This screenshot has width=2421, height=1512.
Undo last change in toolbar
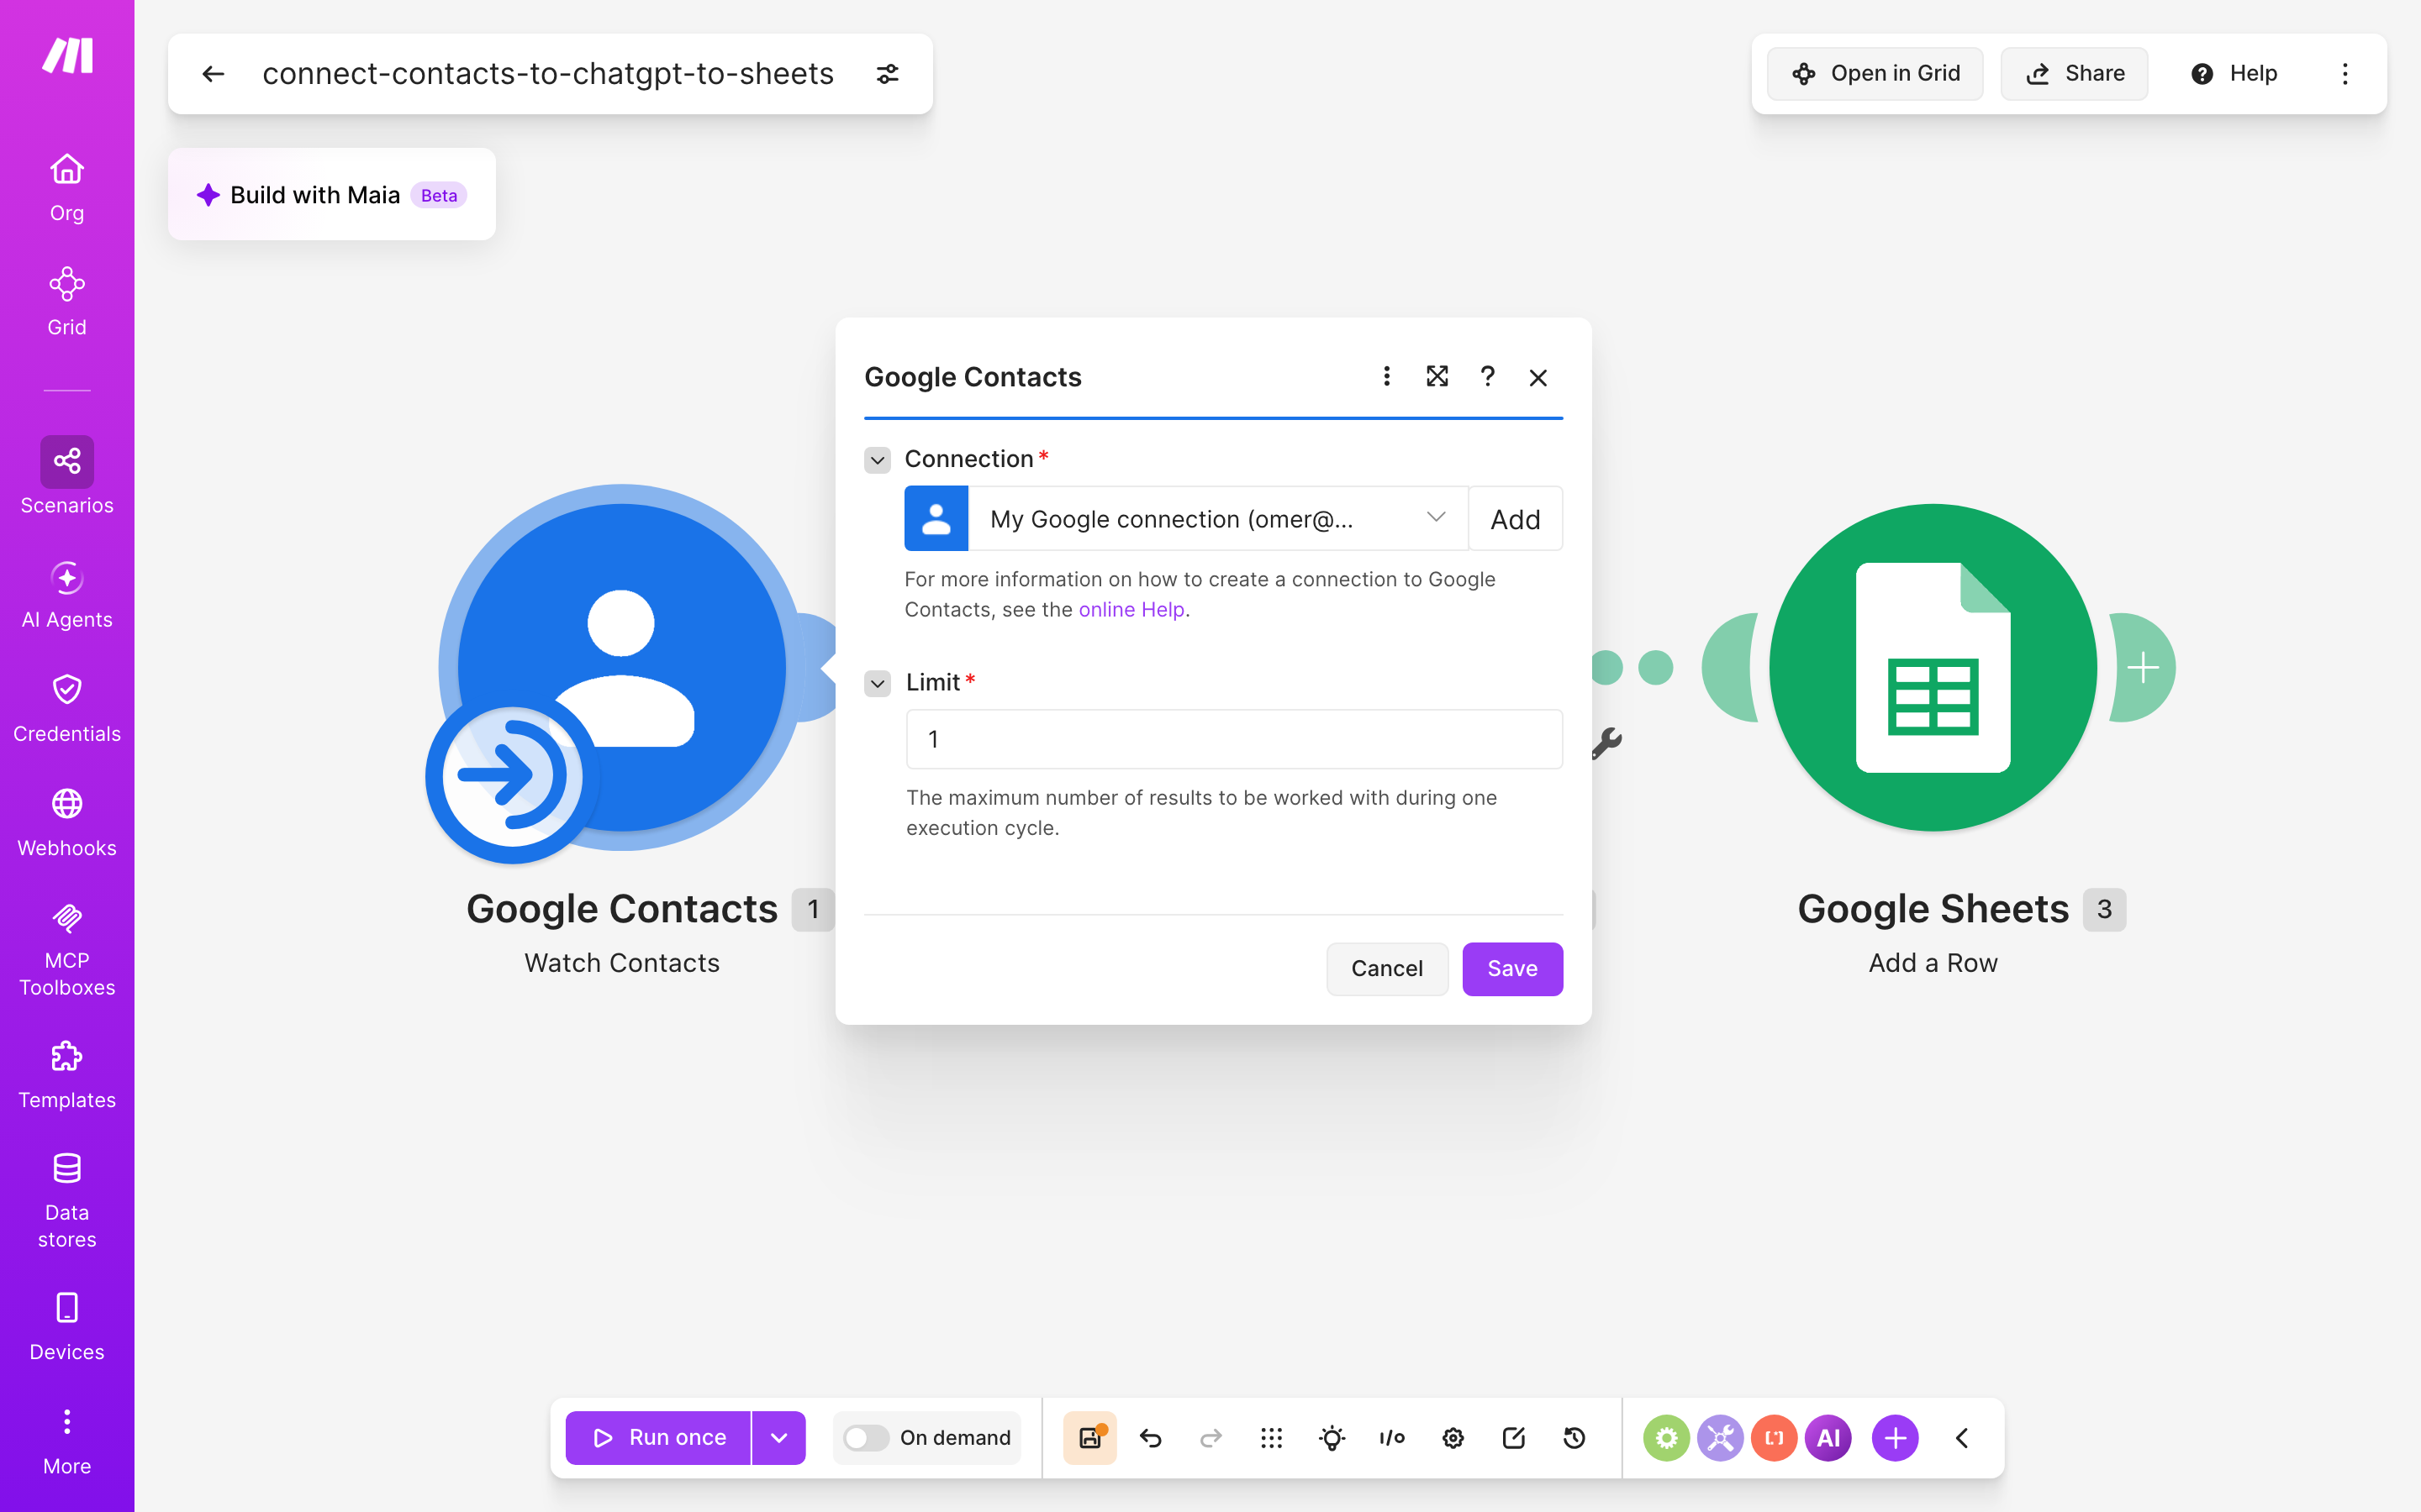[1151, 1437]
